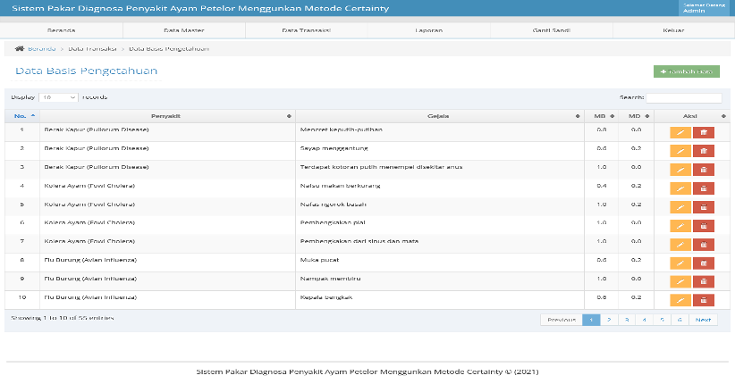Edit the Nafas ngorok basah row
Viewport: 735px width, 384px height.
coord(680,207)
